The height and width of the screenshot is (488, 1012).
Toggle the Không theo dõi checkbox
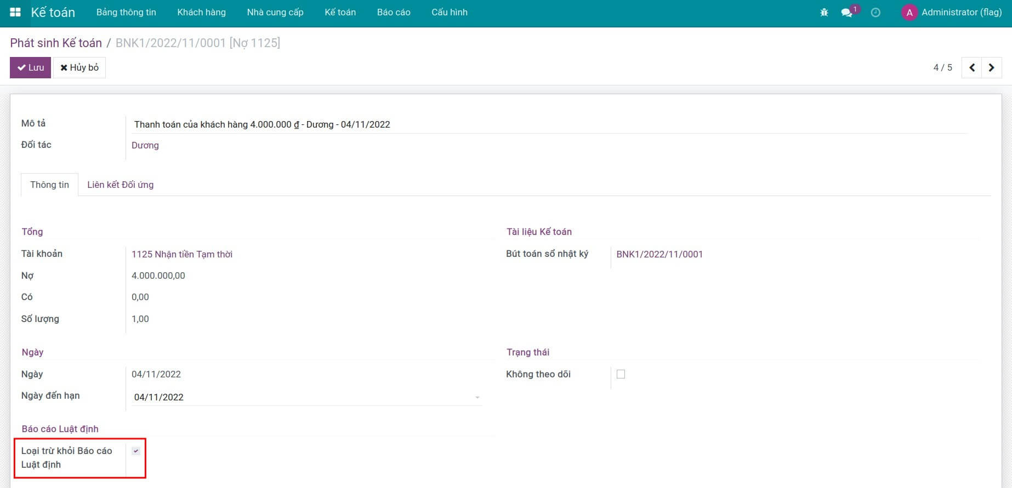click(621, 374)
